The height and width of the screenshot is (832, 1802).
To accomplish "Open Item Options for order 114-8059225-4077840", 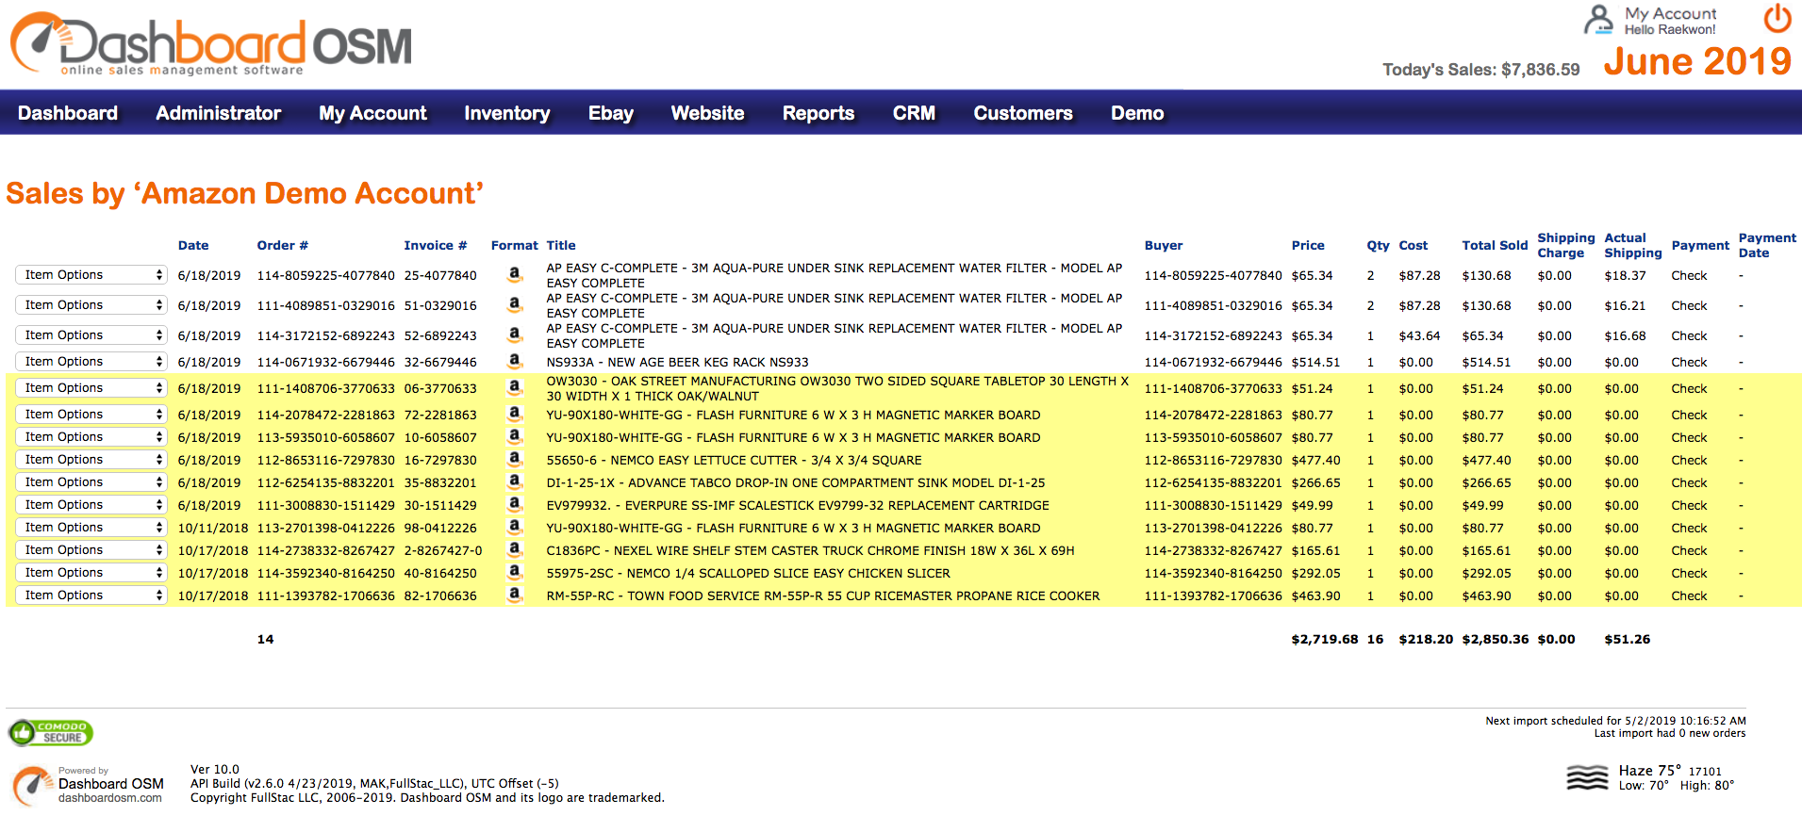I will click(91, 275).
